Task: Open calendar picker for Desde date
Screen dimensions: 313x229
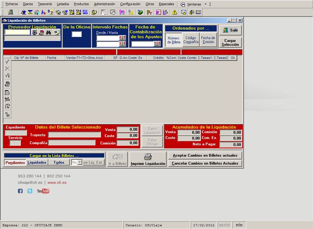Action: tap(122, 38)
